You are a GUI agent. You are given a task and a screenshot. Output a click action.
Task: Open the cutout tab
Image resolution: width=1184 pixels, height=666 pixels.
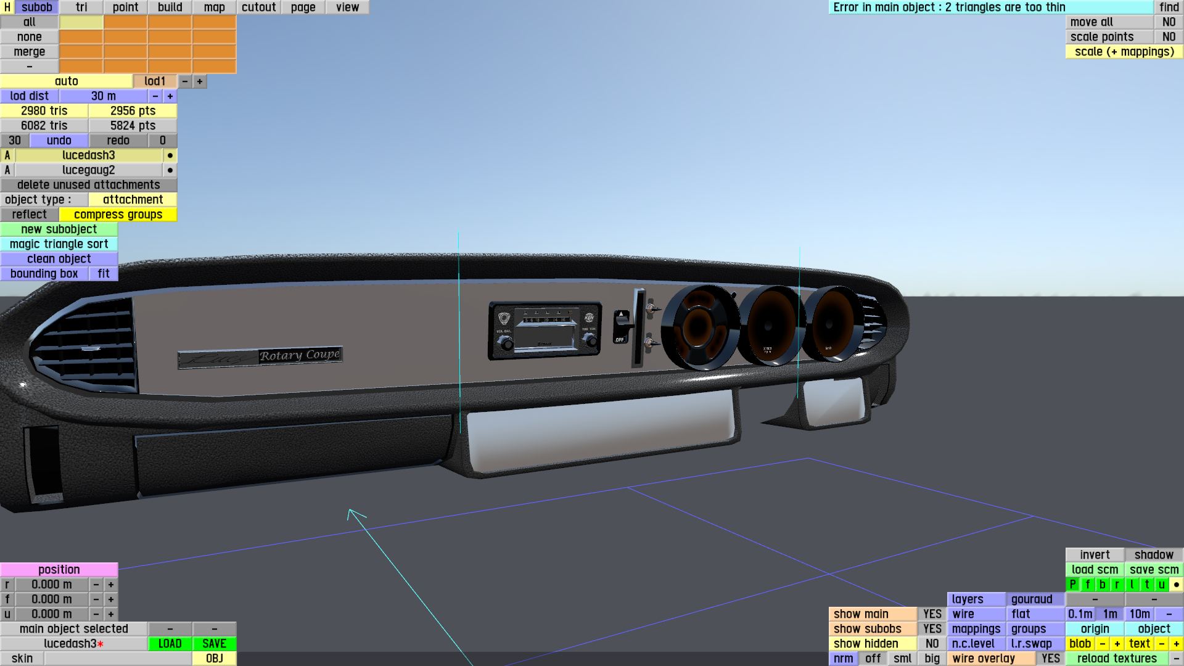[258, 7]
